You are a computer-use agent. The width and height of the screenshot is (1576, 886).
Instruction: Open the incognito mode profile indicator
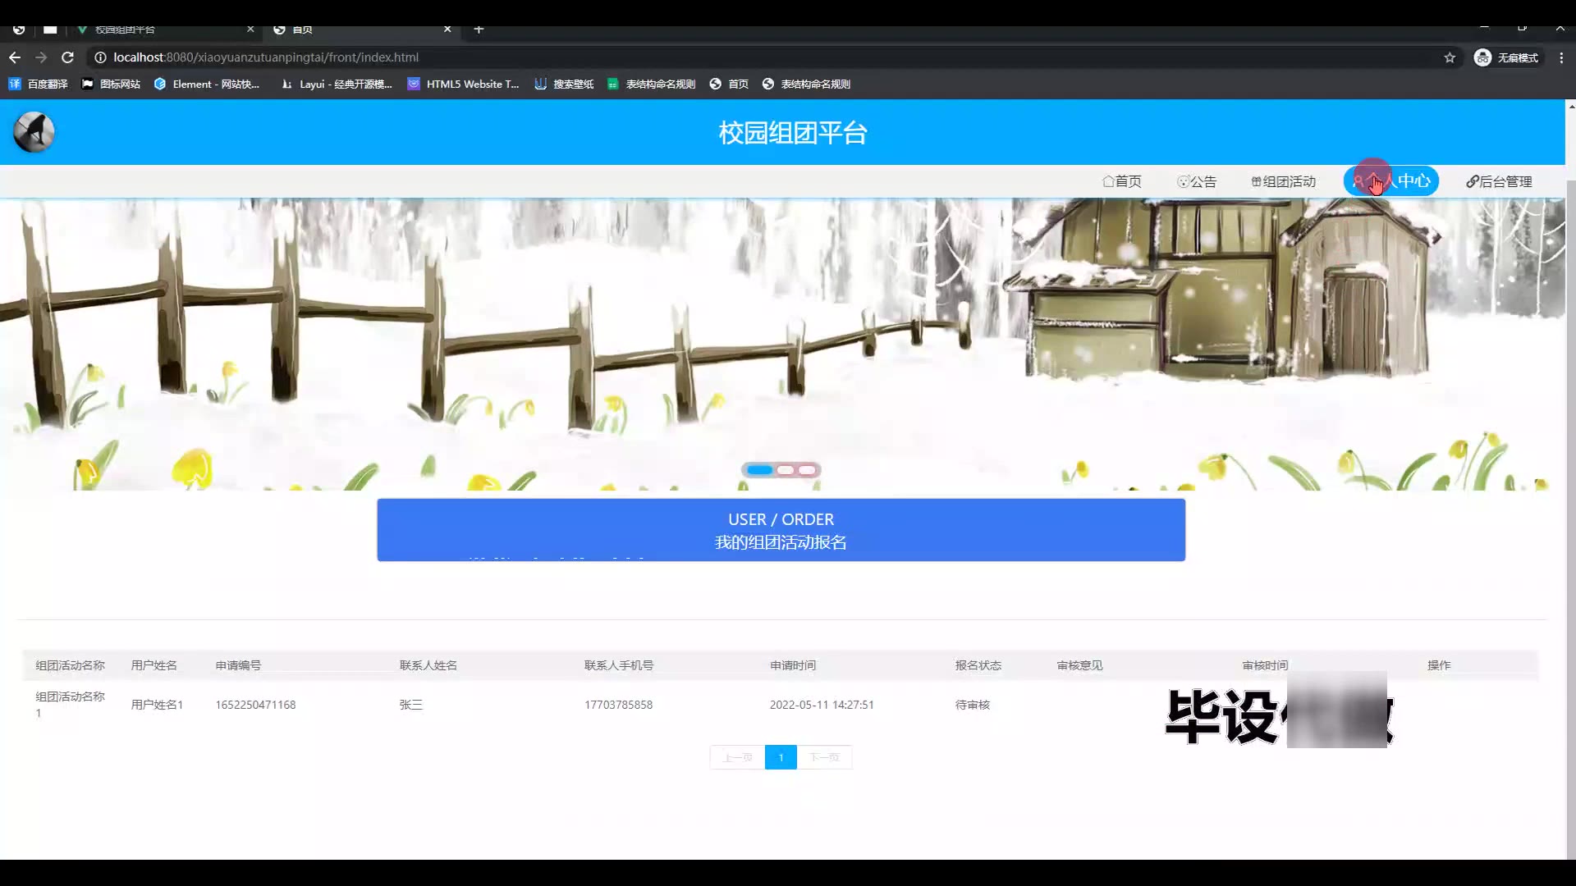[1506, 57]
